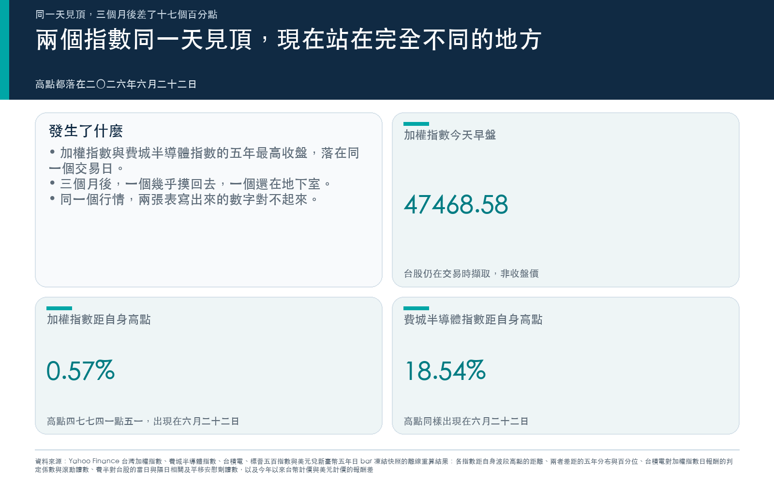Click the subtitle '同一天見頂，三個月後差了十七個百分點'
774x484 pixels.
[126, 15]
